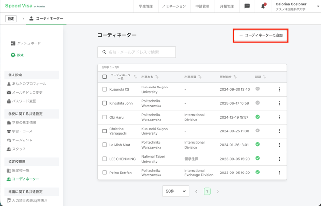
Task: Open the 50件 page size dropdown
Action: 175,191
